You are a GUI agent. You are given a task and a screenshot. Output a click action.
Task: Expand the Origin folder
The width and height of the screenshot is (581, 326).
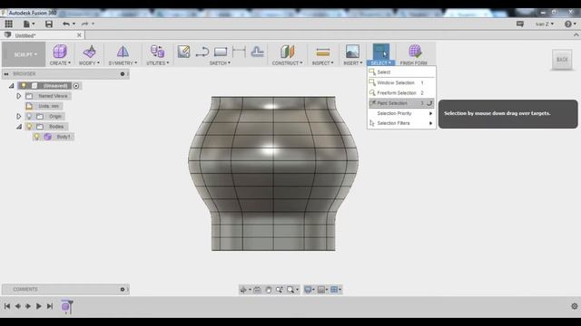click(18, 117)
